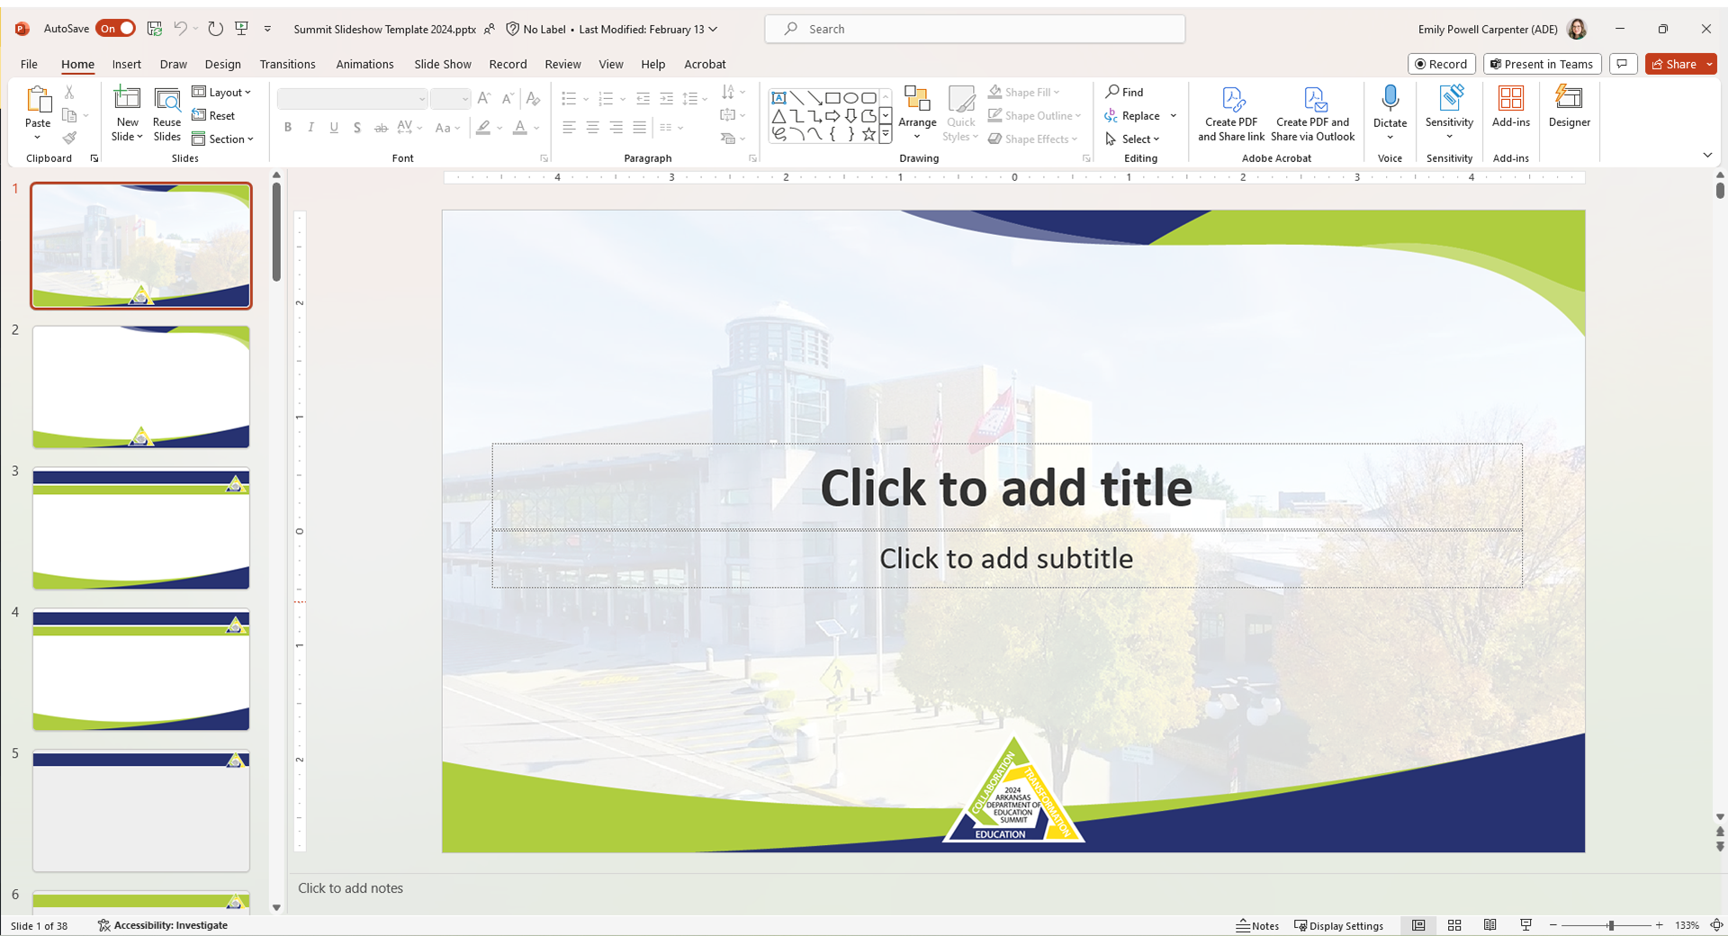Screen dimensions: 1728x936
Task: Open Display Settings
Action: (1338, 925)
